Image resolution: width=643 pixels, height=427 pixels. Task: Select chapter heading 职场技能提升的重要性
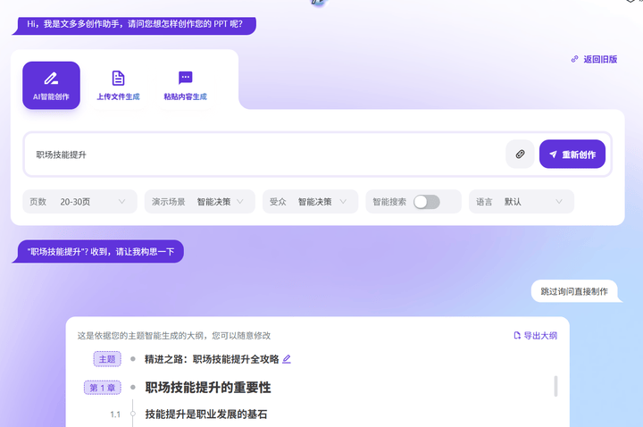pos(208,388)
